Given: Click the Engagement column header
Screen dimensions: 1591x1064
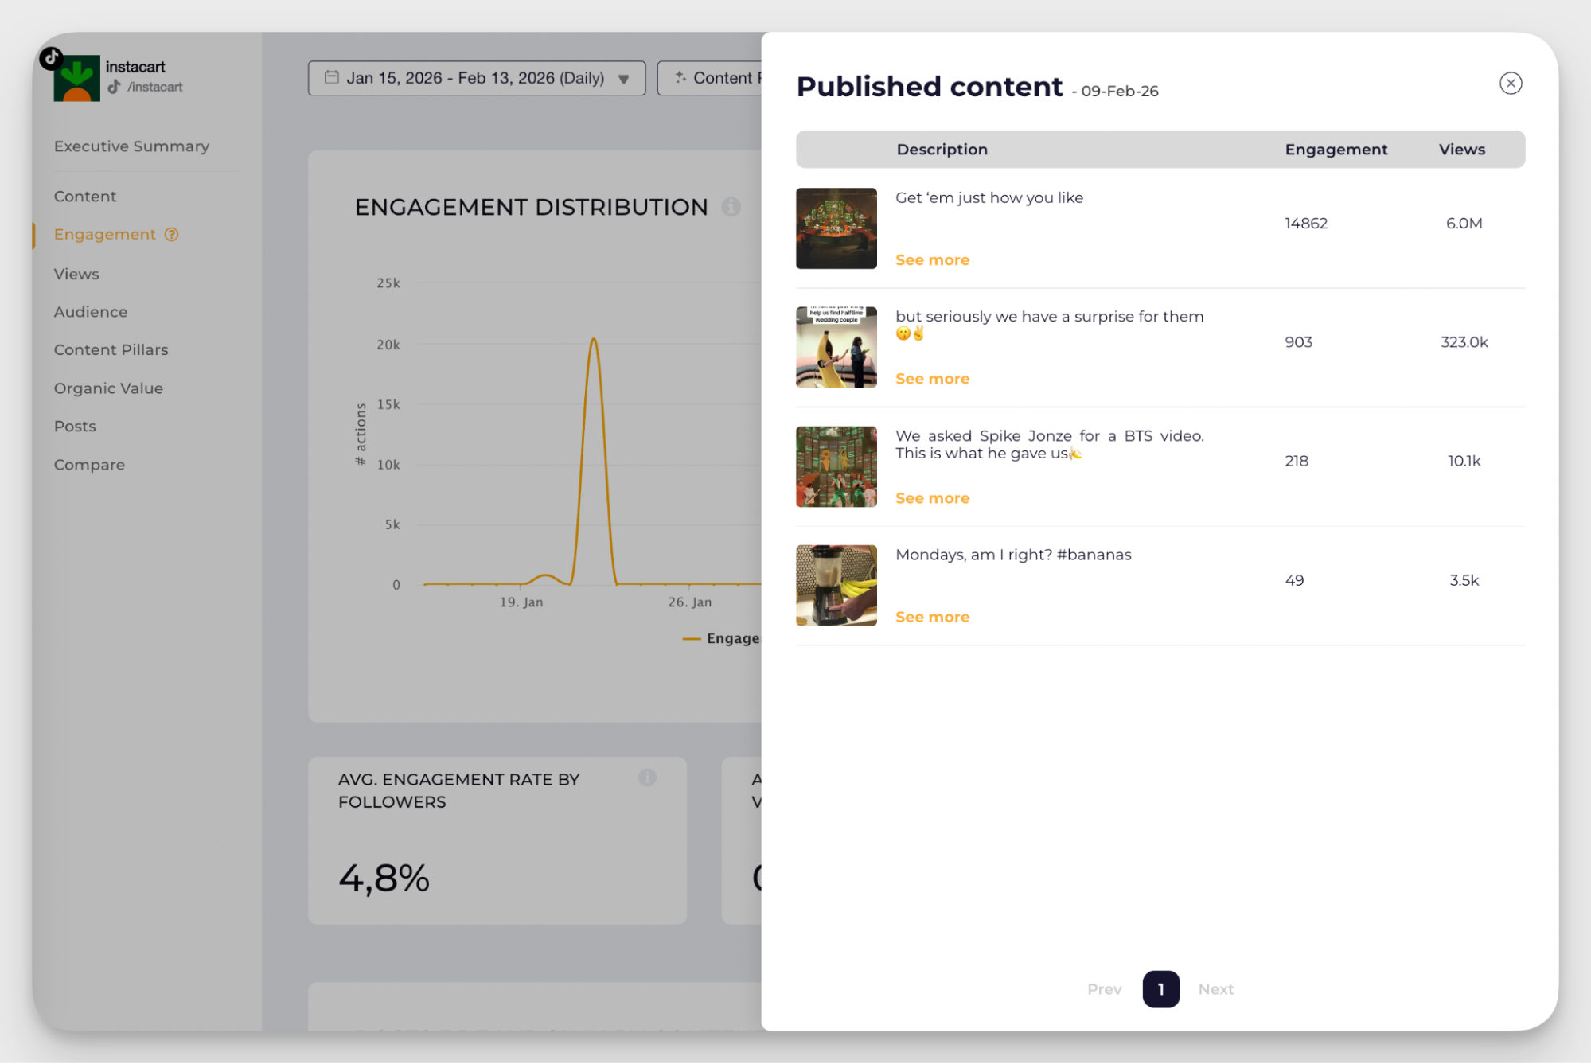Looking at the screenshot, I should 1336,149.
